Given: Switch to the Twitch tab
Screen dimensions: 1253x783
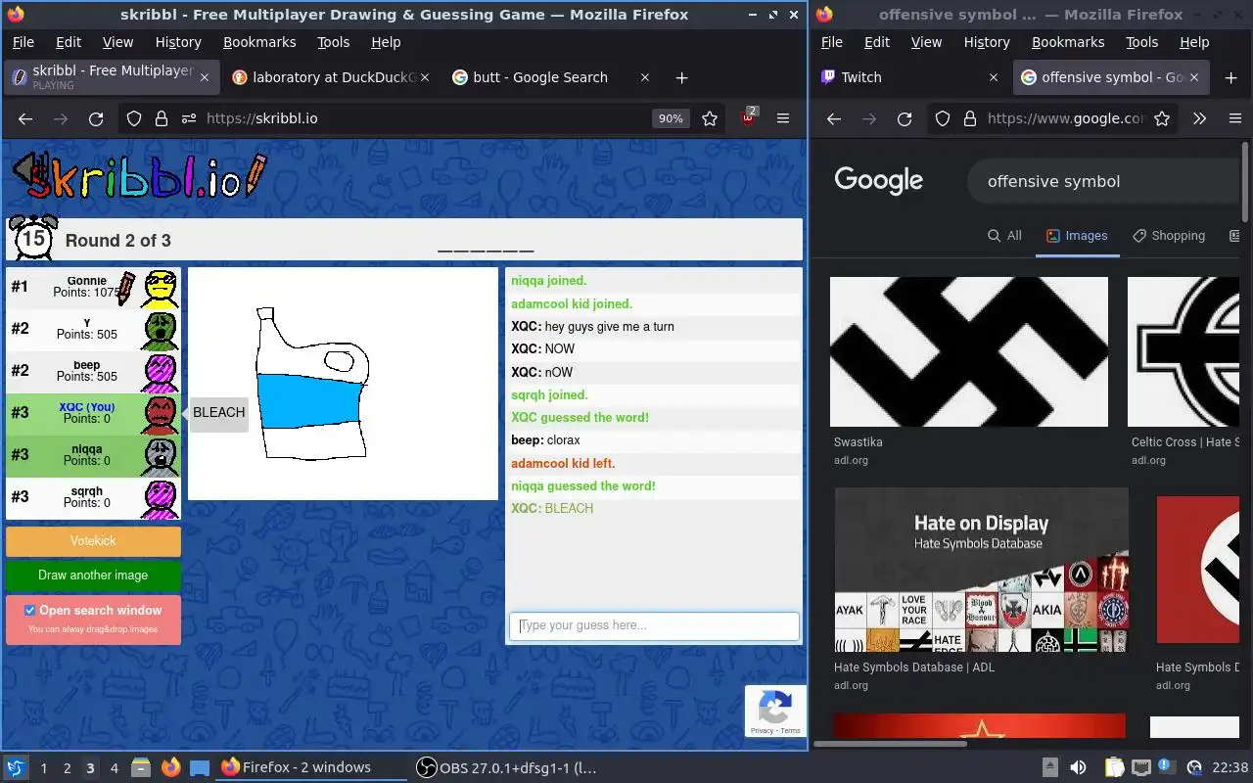Looking at the screenshot, I should pyautogui.click(x=908, y=77).
